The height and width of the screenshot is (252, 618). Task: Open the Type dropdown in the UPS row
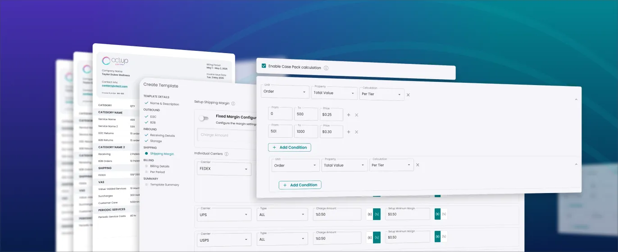tap(282, 214)
